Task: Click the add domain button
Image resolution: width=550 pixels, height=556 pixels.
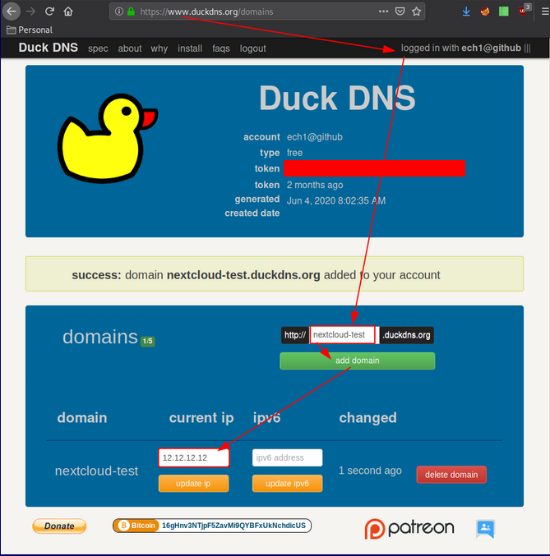Action: click(x=357, y=361)
